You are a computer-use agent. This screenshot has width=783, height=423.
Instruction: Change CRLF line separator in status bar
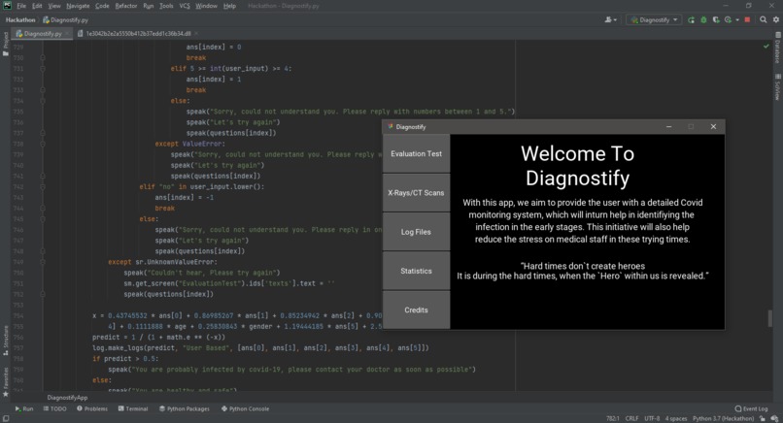tap(631, 418)
